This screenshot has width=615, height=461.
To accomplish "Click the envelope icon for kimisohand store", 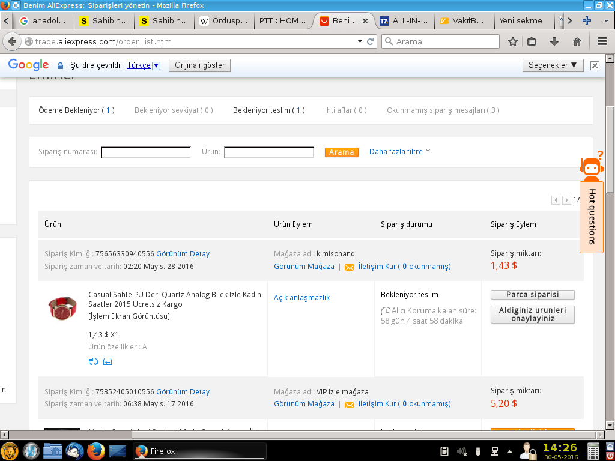I will (350, 267).
